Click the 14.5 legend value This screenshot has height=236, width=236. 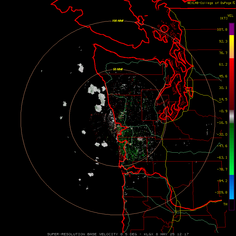click(x=223, y=99)
